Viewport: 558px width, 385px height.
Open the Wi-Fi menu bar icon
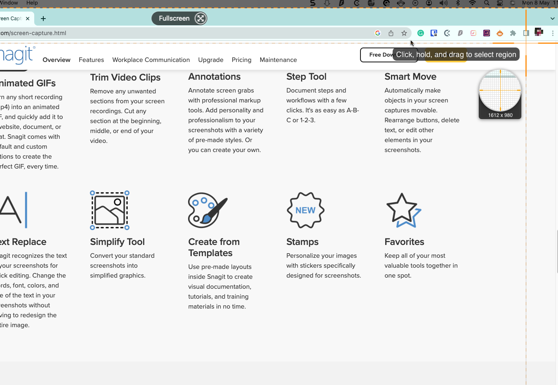pyautogui.click(x=472, y=3)
